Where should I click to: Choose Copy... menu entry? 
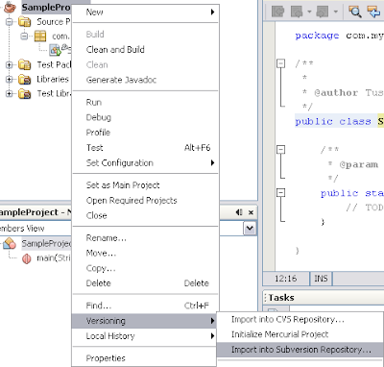click(x=145, y=268)
